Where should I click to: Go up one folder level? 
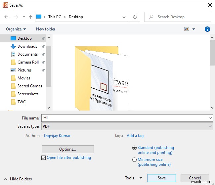tap(31, 17)
